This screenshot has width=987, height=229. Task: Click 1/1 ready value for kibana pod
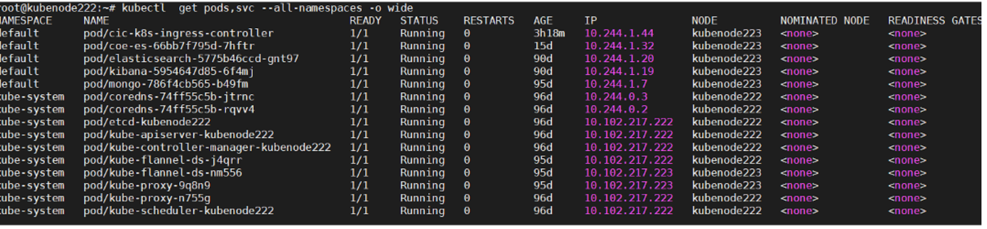[x=359, y=71]
